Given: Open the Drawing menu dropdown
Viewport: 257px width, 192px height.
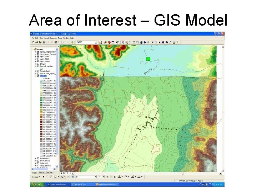Looking at the screenshot, I should [x=36, y=177].
